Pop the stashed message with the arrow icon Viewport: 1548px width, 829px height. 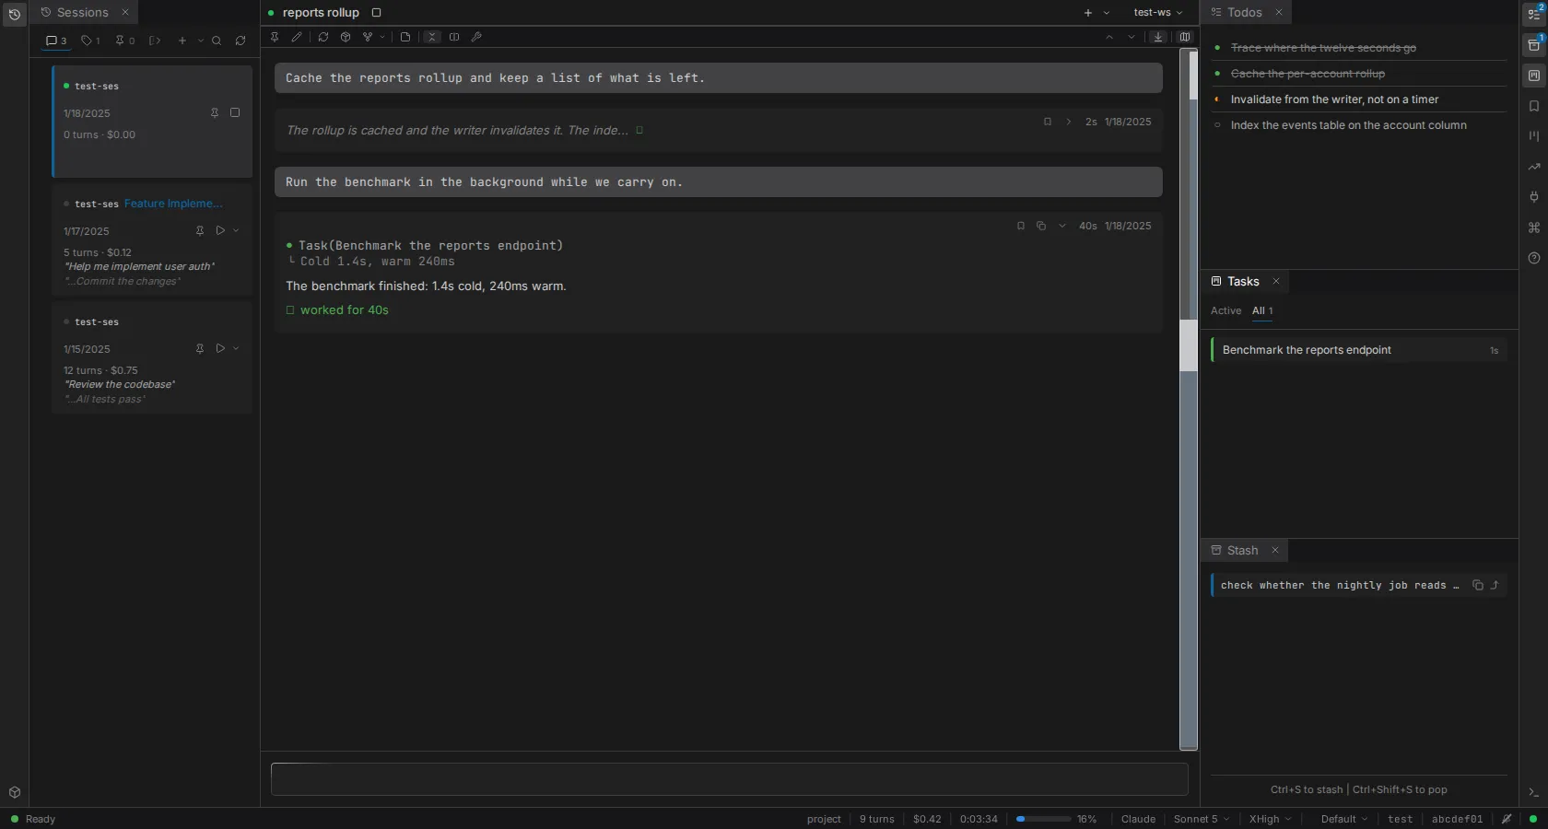pos(1495,585)
